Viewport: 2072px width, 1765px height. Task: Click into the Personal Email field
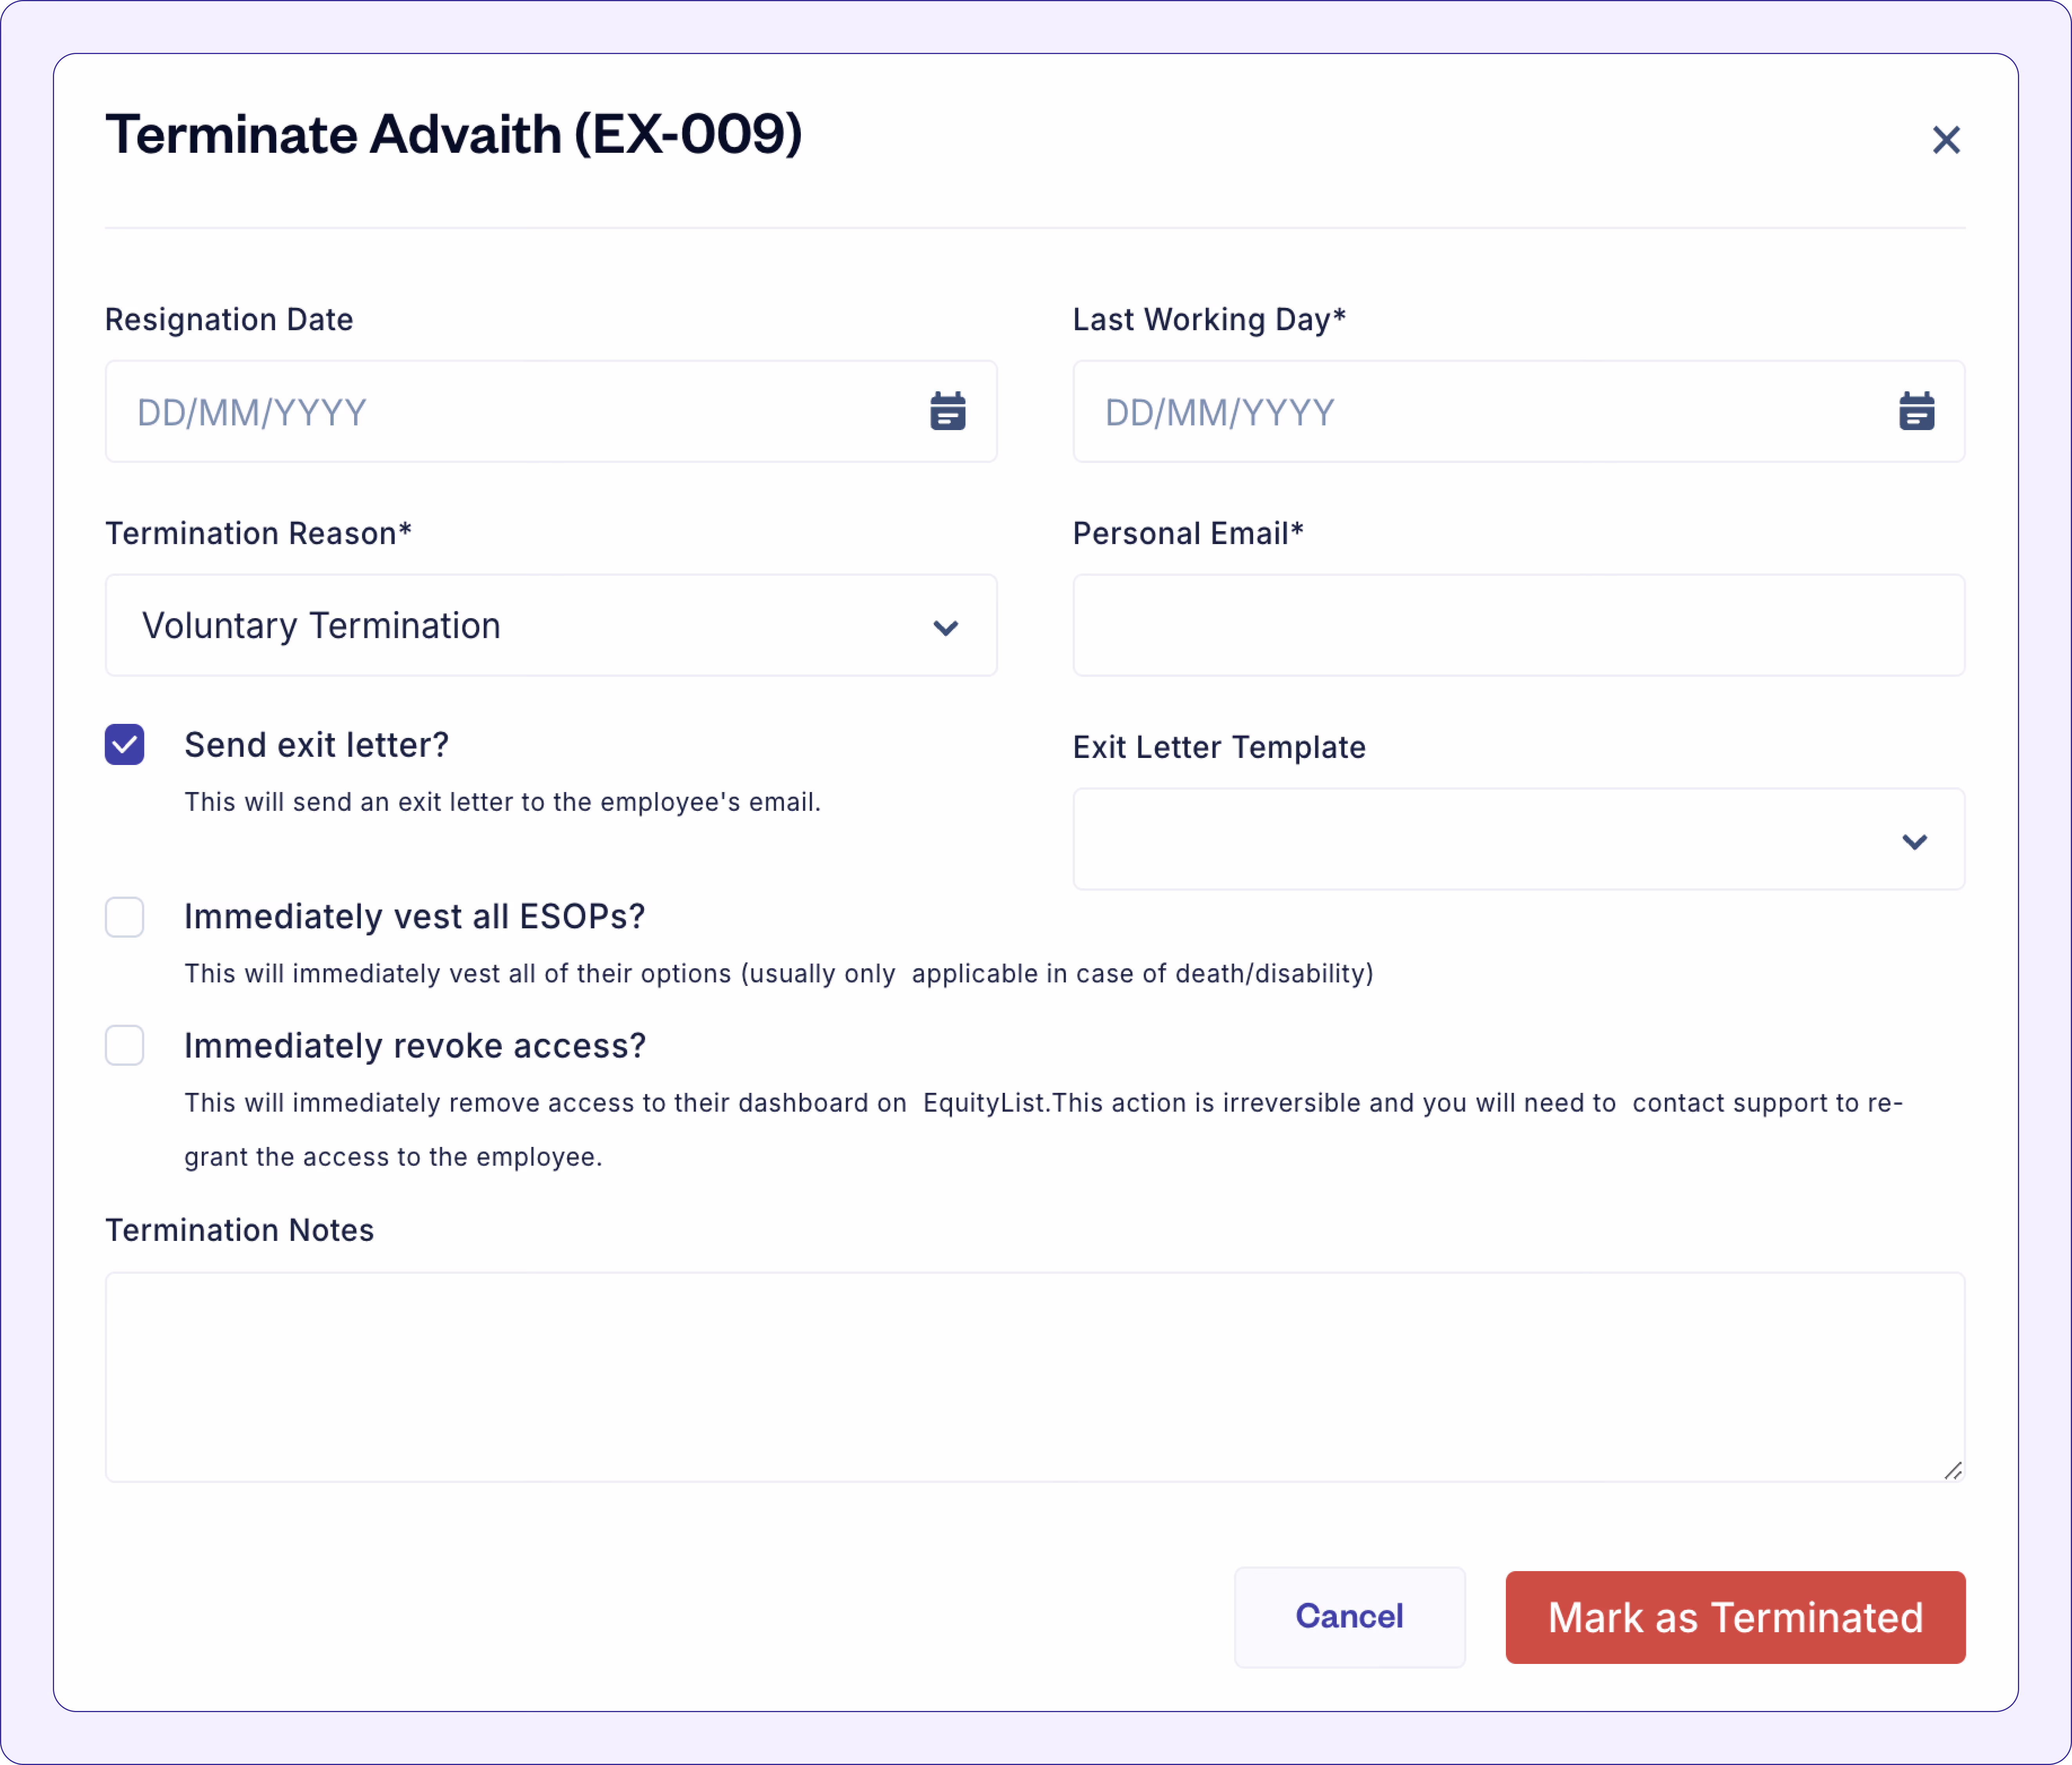point(1518,625)
